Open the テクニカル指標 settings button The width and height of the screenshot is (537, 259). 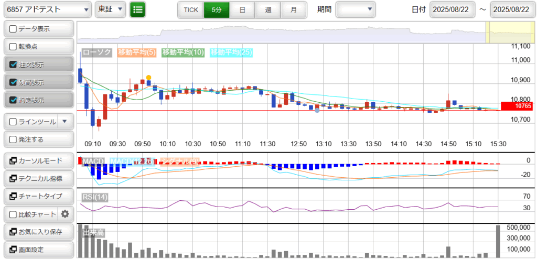coord(39,178)
